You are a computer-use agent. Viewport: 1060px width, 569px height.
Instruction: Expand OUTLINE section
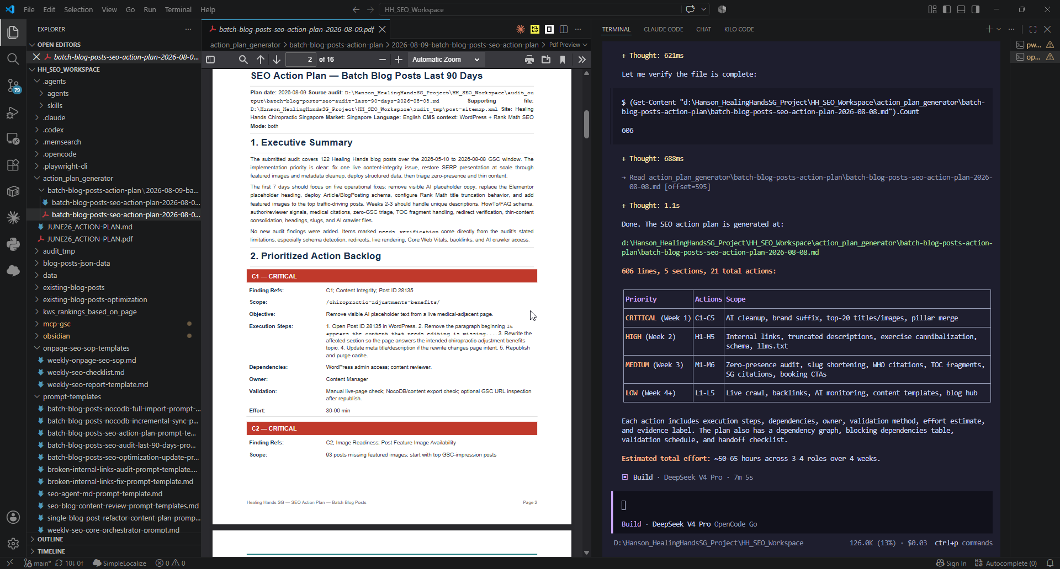click(x=50, y=539)
